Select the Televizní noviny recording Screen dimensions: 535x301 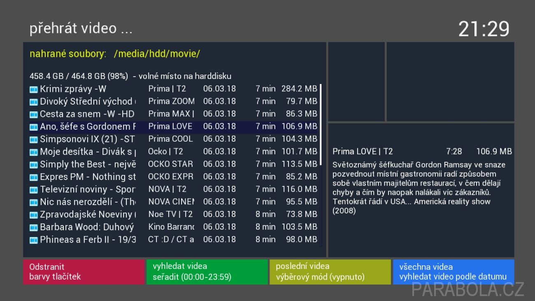point(174,189)
